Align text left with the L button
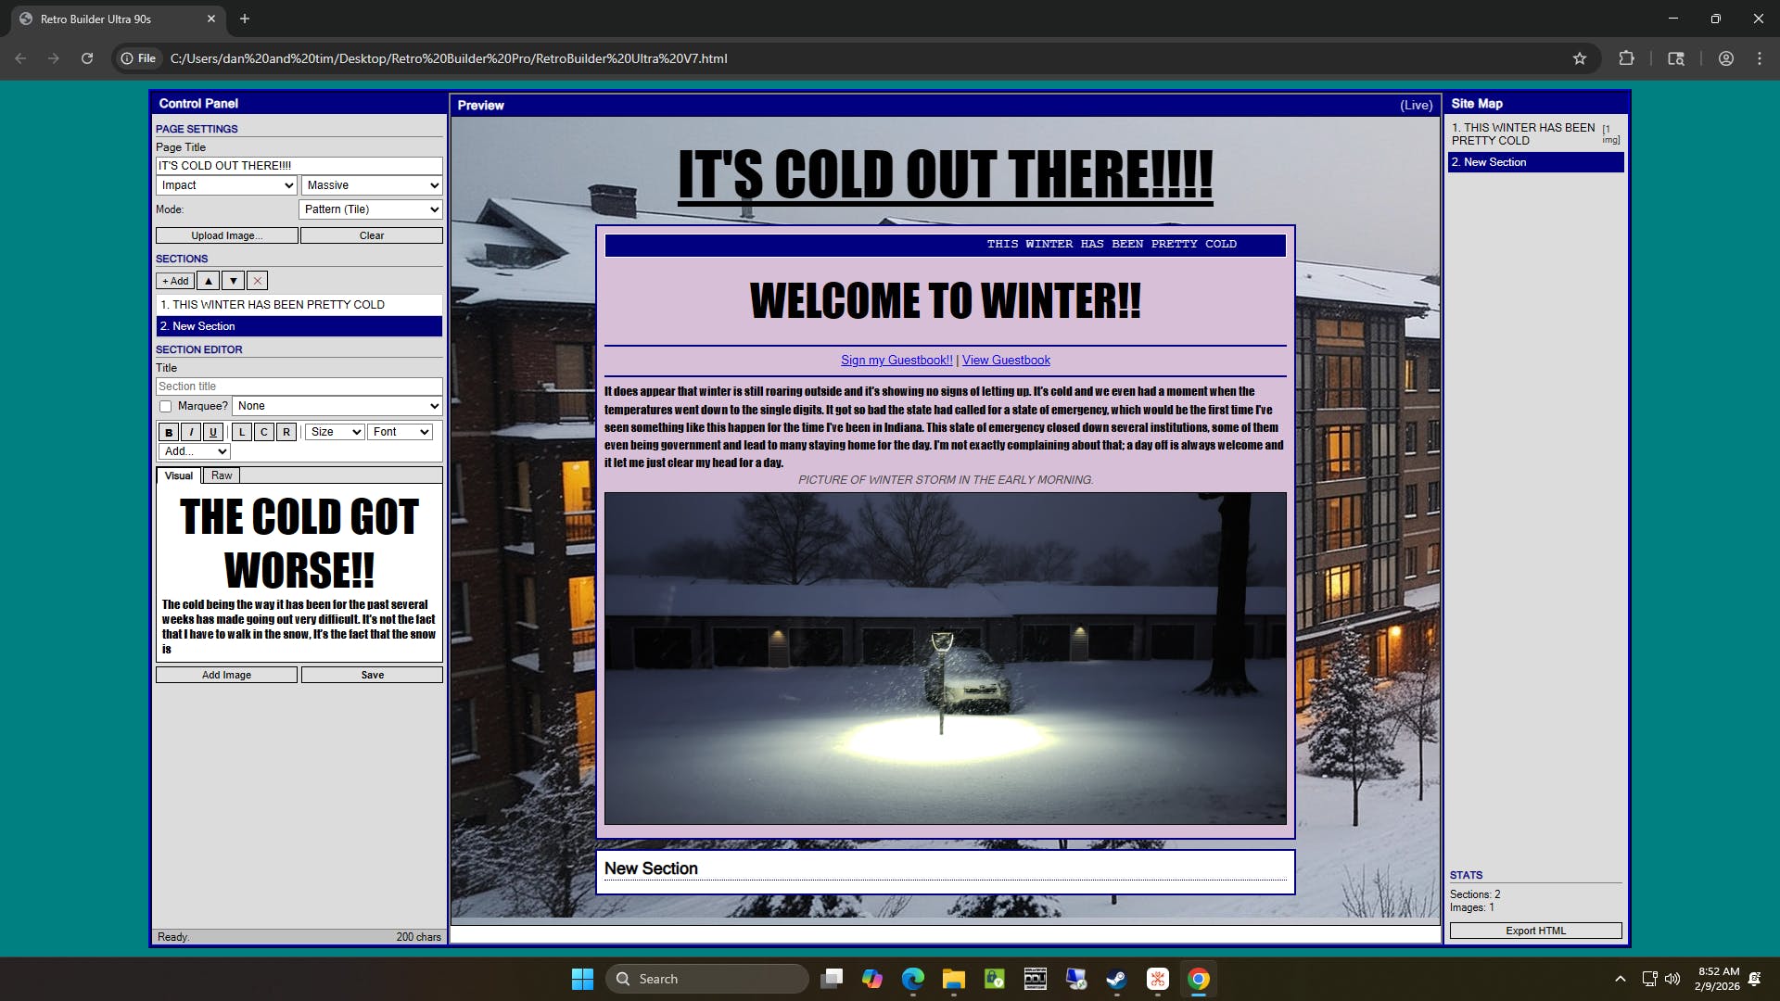The width and height of the screenshot is (1780, 1001). point(242,432)
